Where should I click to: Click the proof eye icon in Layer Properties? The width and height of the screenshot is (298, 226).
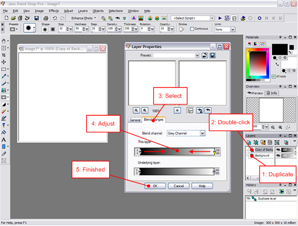pyautogui.click(x=208, y=110)
